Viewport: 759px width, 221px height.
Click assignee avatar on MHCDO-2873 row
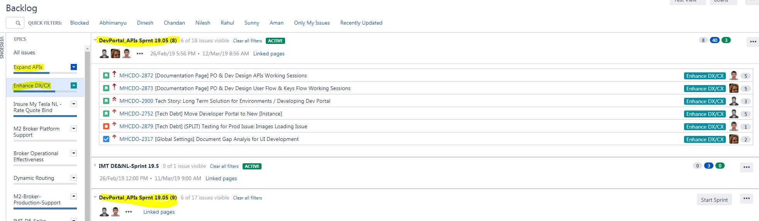point(734,88)
